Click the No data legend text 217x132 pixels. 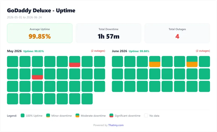[x=154, y=116]
